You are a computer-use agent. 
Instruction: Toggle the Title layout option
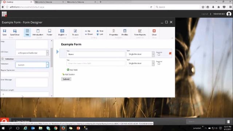coord(27,32)
